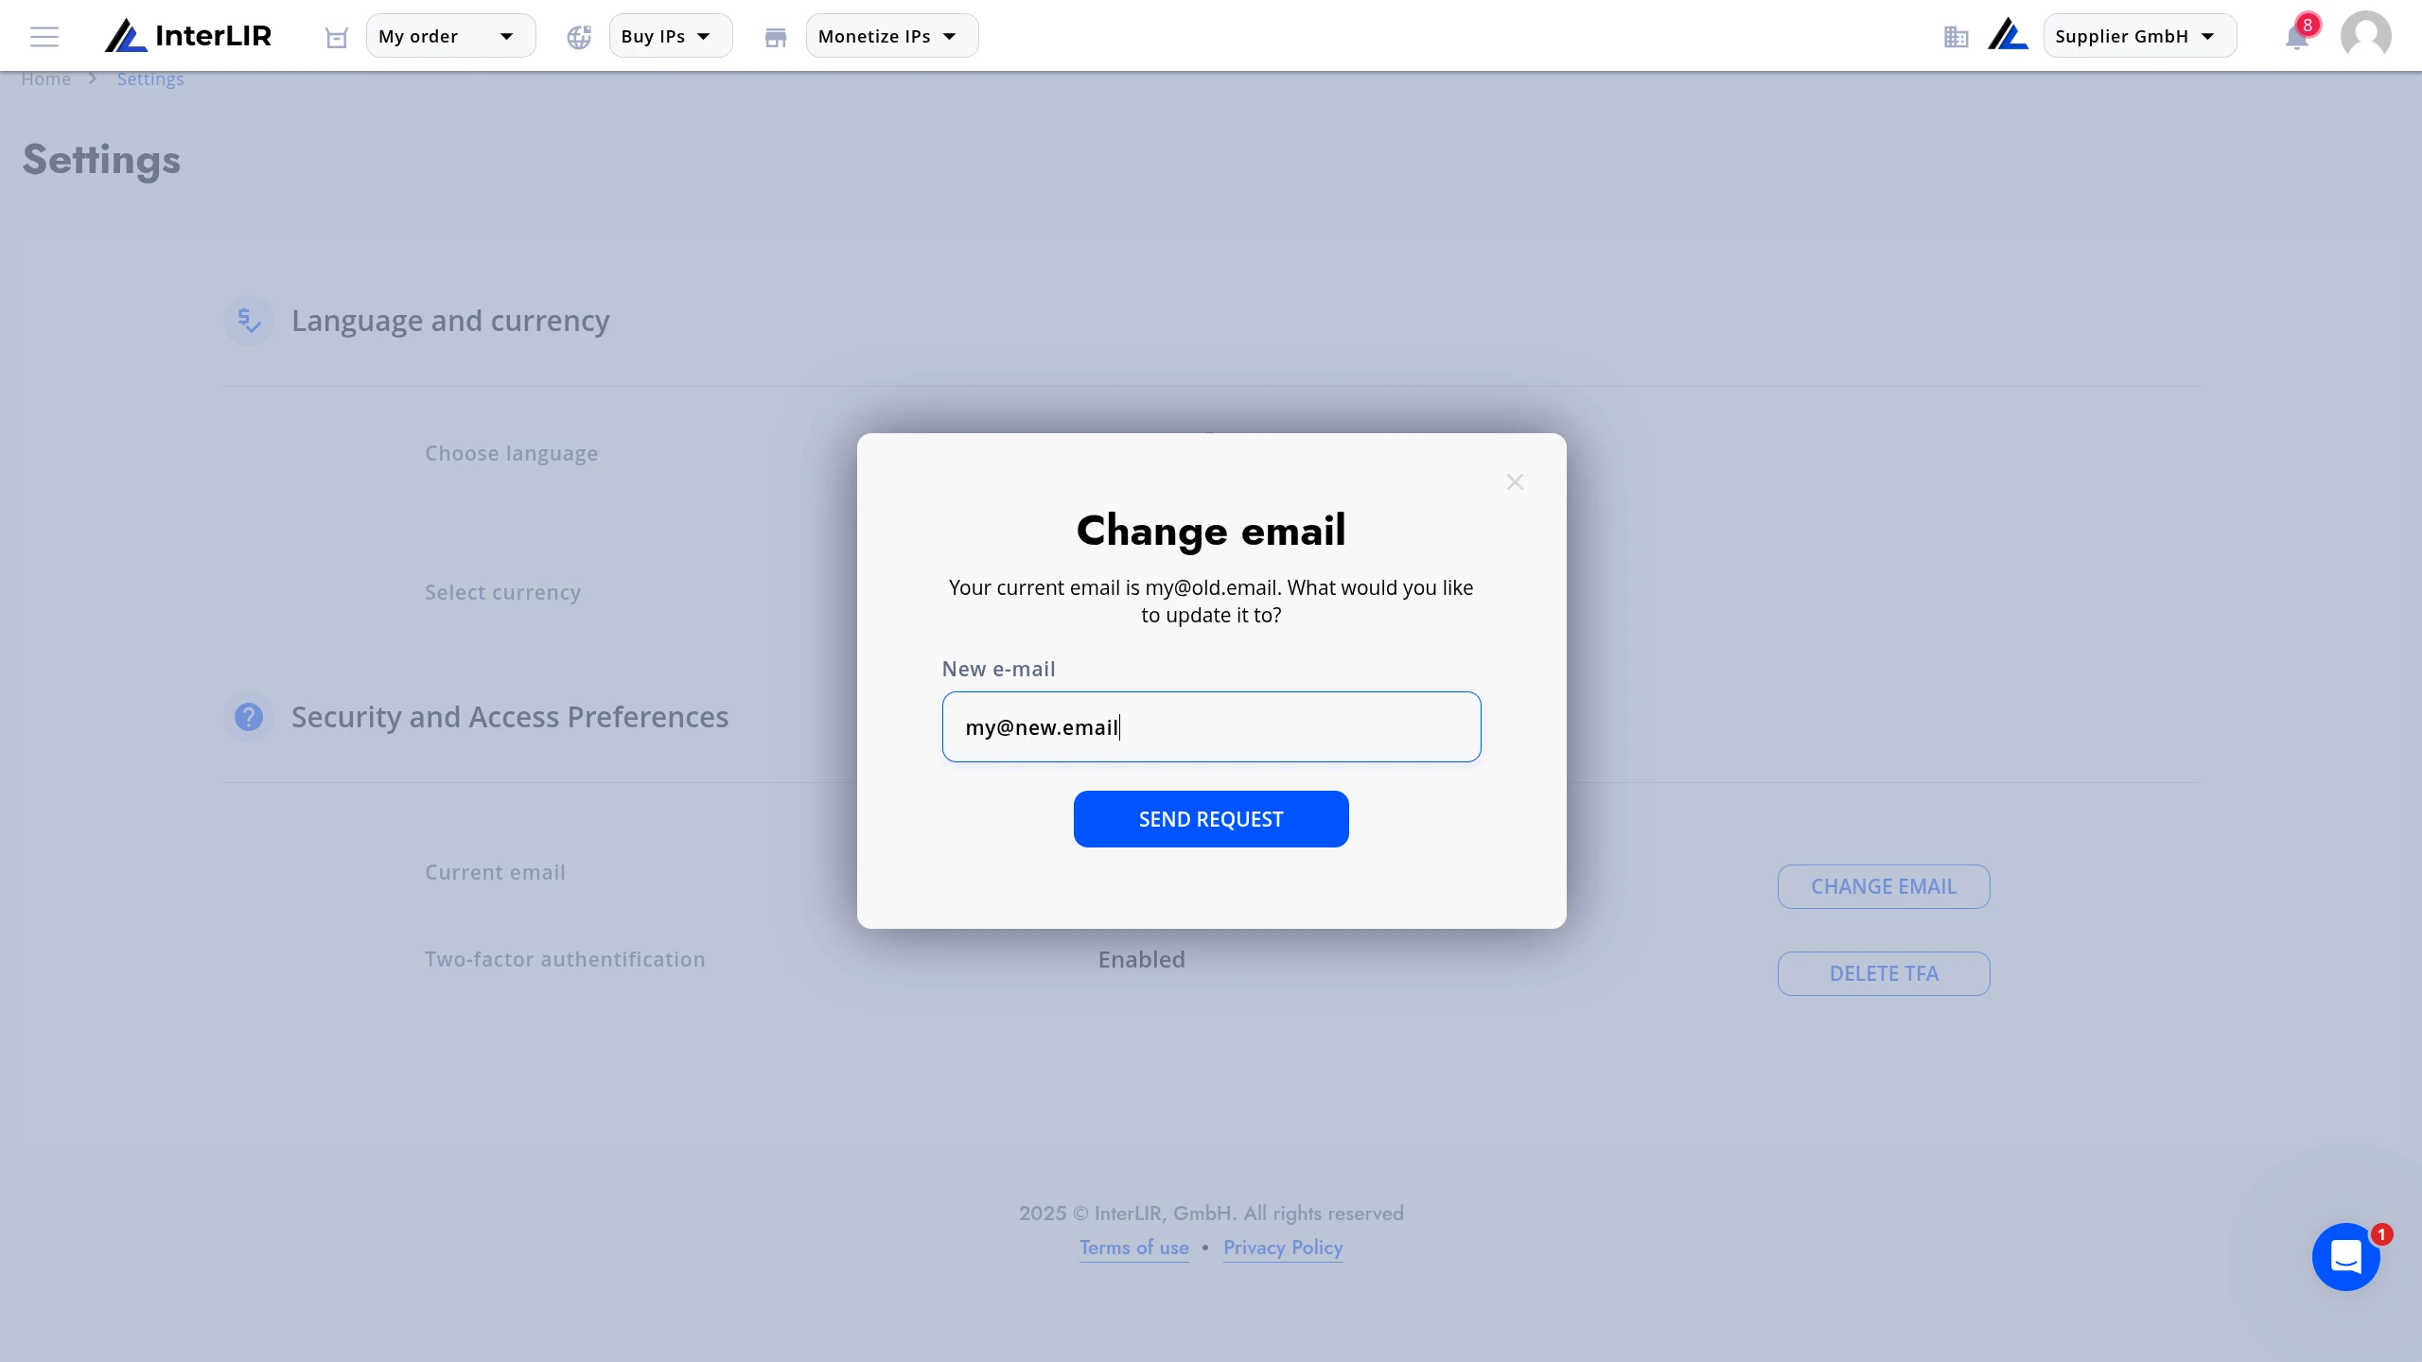2422x1362 pixels.
Task: Click the Settings breadcrumb link
Action: [x=150, y=79]
